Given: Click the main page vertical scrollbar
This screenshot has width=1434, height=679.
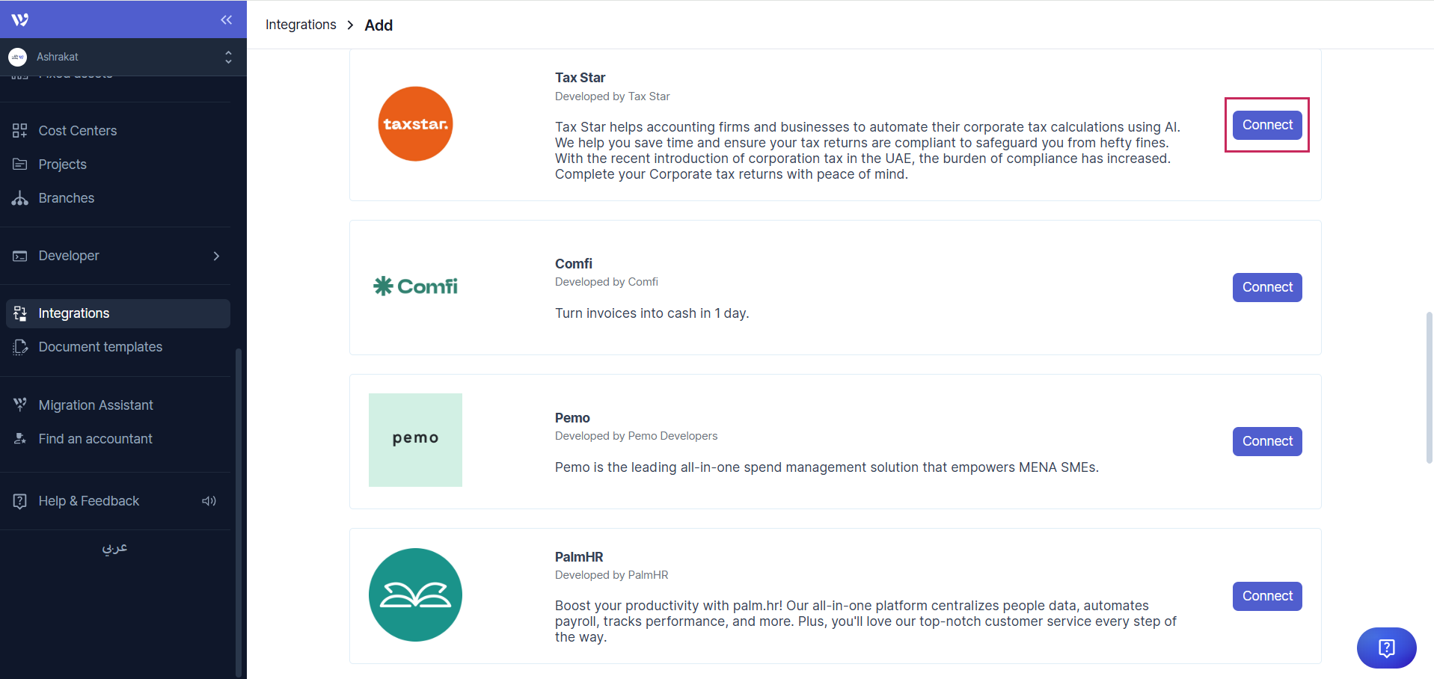Looking at the screenshot, I should pos(1429,387).
